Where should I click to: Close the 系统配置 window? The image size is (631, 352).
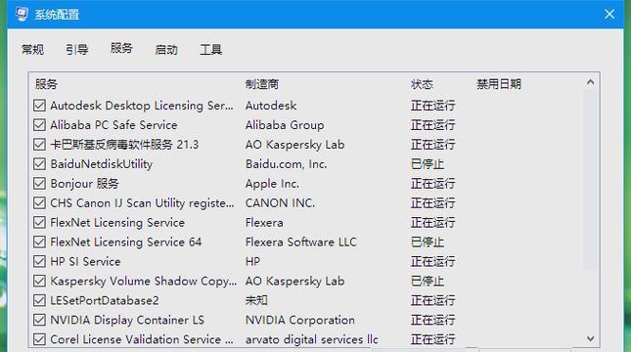click(609, 14)
